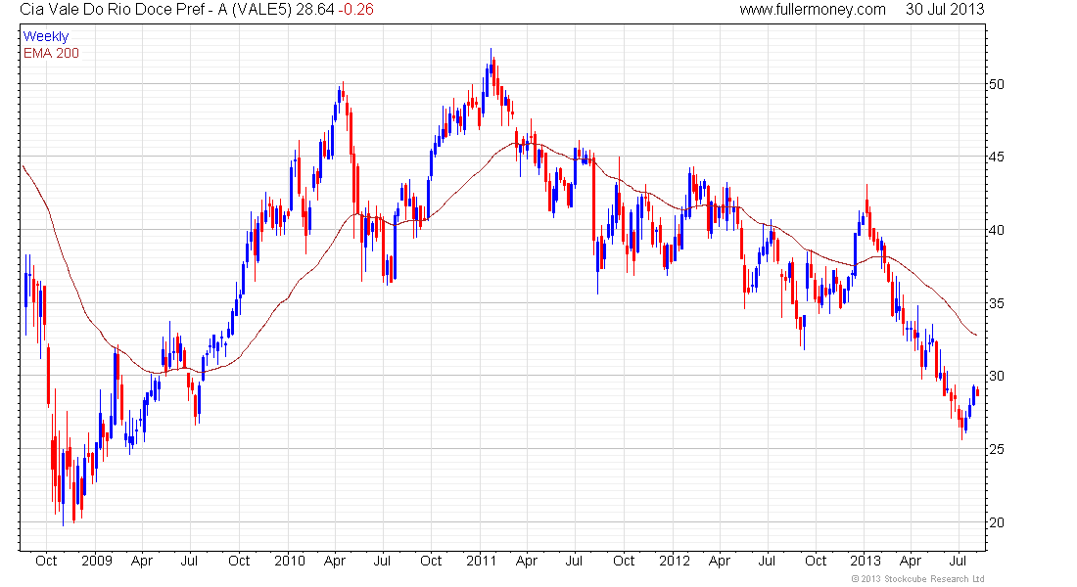Click the 2011 year label on time axis
This screenshot has height=587, width=1077.
(481, 561)
